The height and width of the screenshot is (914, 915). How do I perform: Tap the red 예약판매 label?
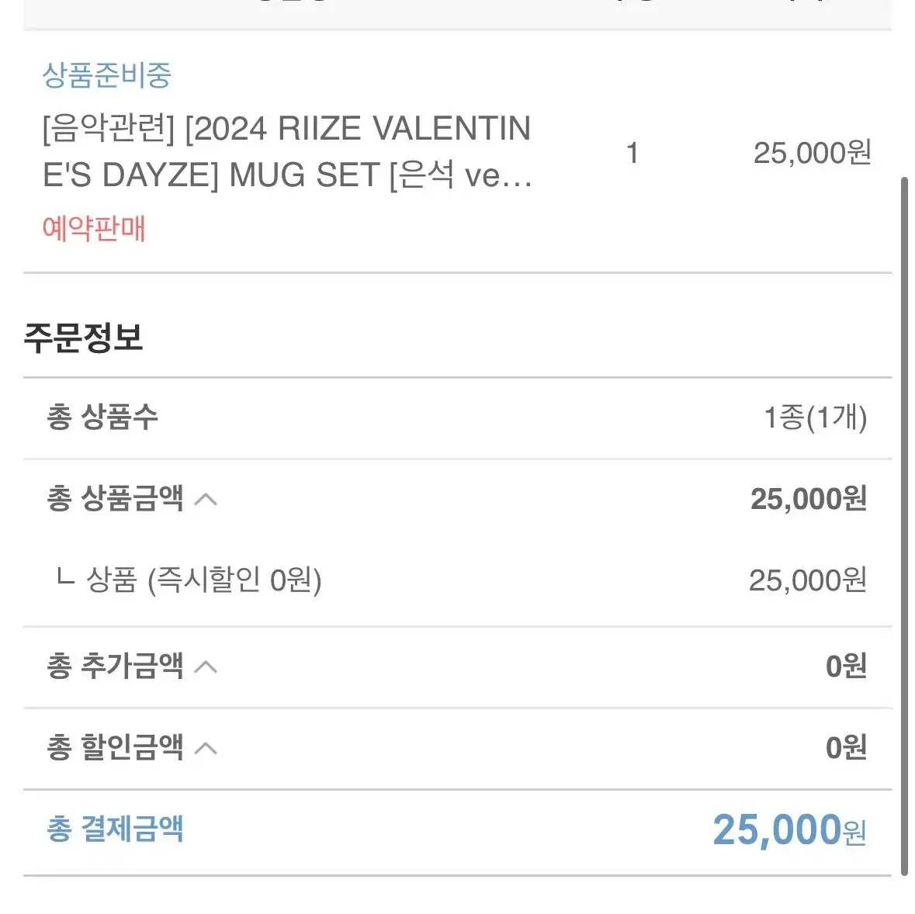(x=93, y=228)
